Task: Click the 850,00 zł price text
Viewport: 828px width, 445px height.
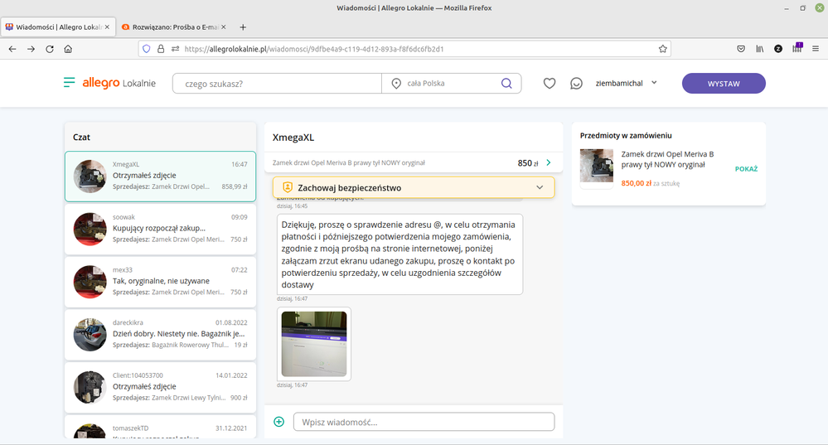Action: [x=637, y=183]
